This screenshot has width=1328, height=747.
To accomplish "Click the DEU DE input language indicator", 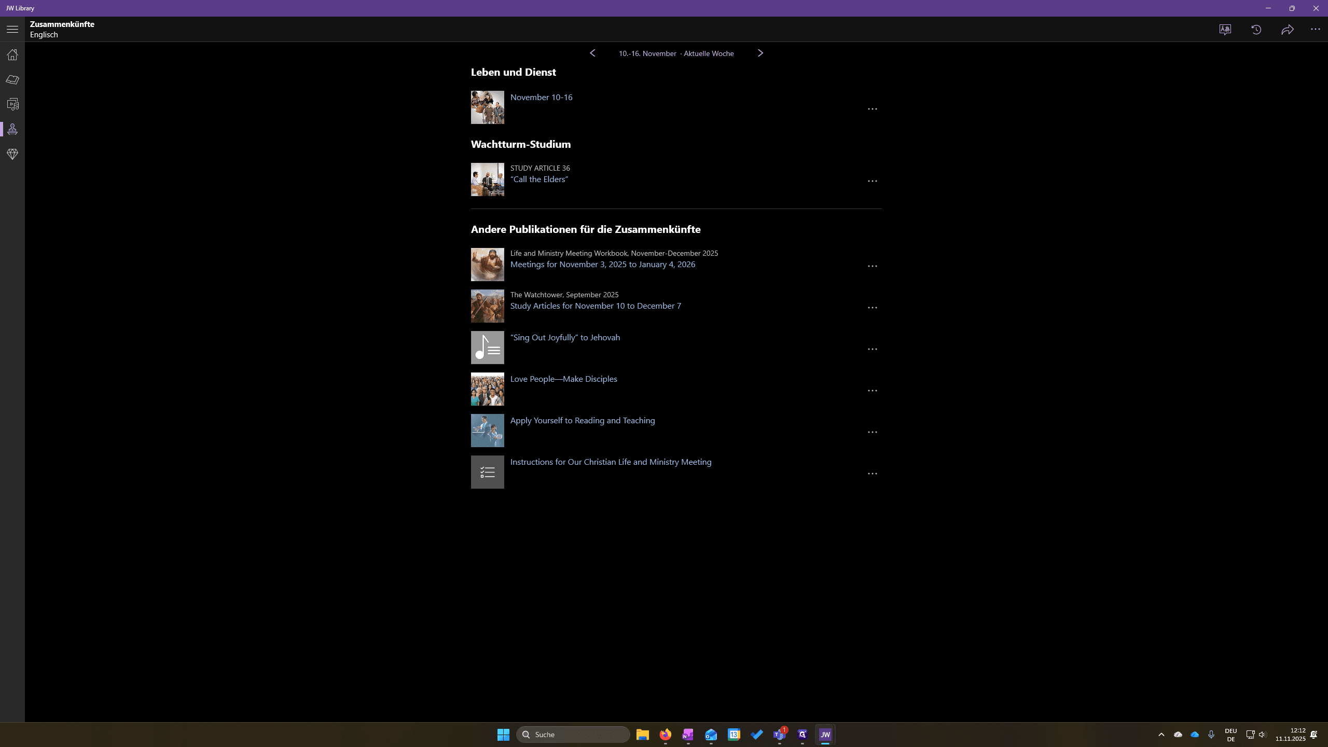I will (1231, 735).
